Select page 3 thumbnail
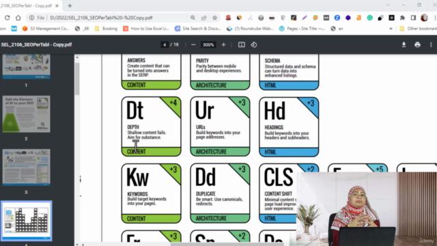Image resolution: width=437 pixels, height=246 pixels. point(26,167)
